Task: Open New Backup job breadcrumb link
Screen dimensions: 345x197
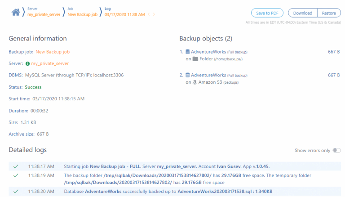Action: point(82,14)
